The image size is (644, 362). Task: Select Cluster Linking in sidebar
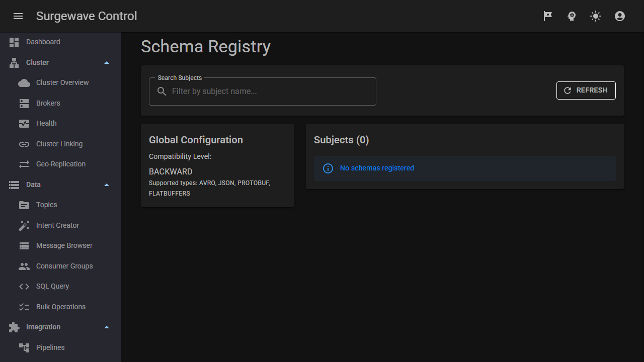[60, 144]
